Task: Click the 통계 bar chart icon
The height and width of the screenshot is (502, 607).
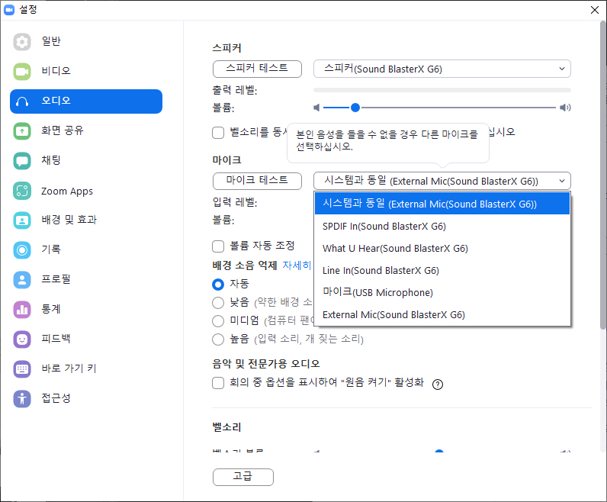Action: [22, 310]
